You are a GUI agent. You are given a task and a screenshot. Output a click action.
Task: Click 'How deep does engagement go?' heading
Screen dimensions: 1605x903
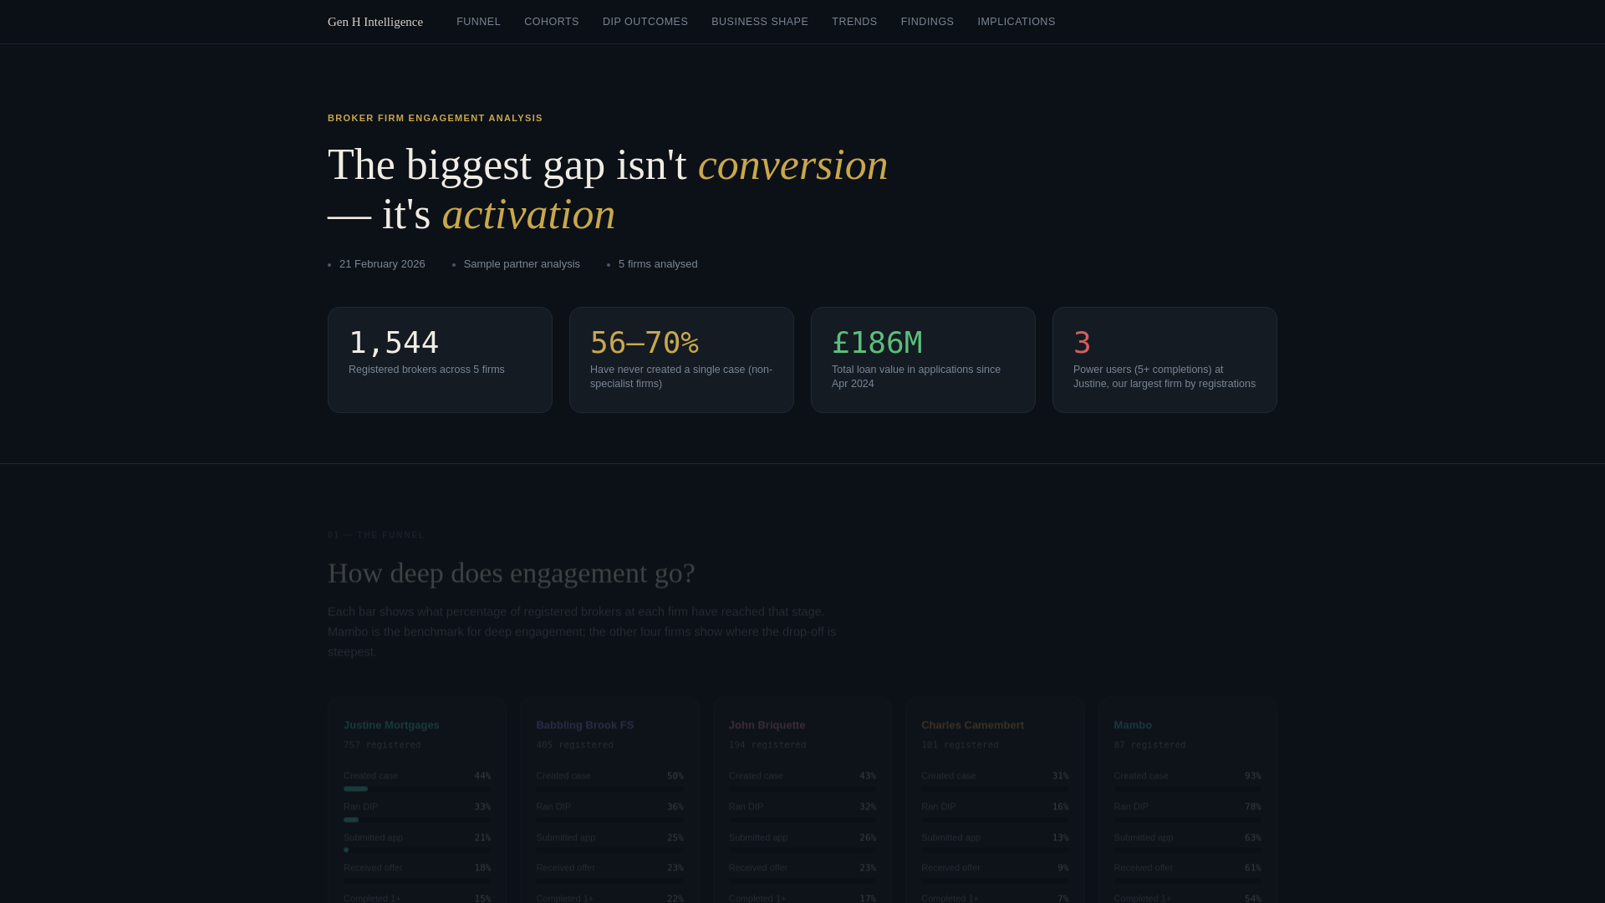[x=512, y=574]
